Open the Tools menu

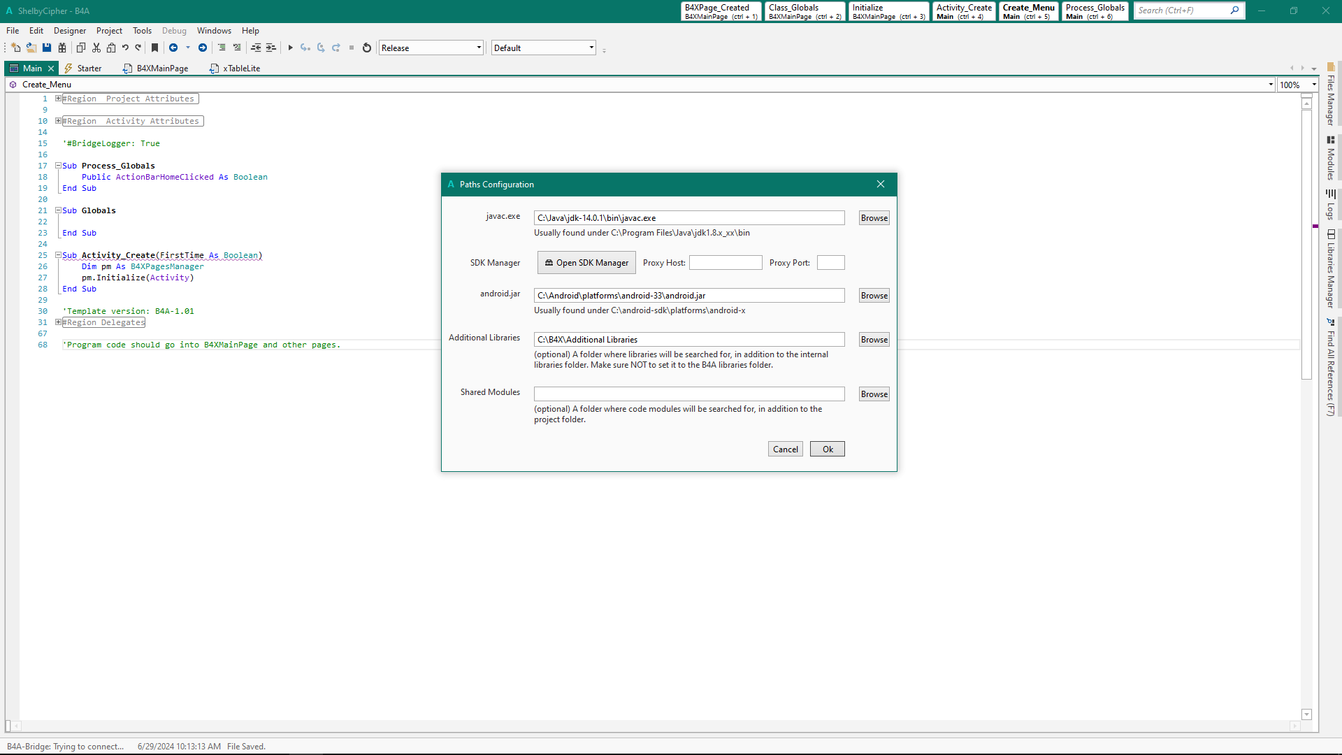point(142,31)
